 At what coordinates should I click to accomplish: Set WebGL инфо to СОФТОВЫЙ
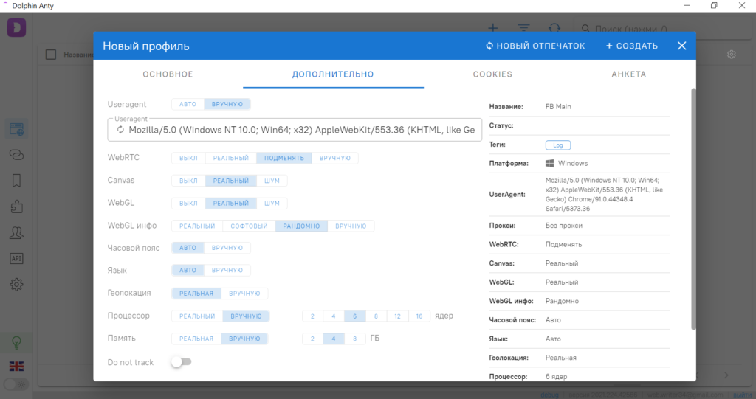[249, 226]
